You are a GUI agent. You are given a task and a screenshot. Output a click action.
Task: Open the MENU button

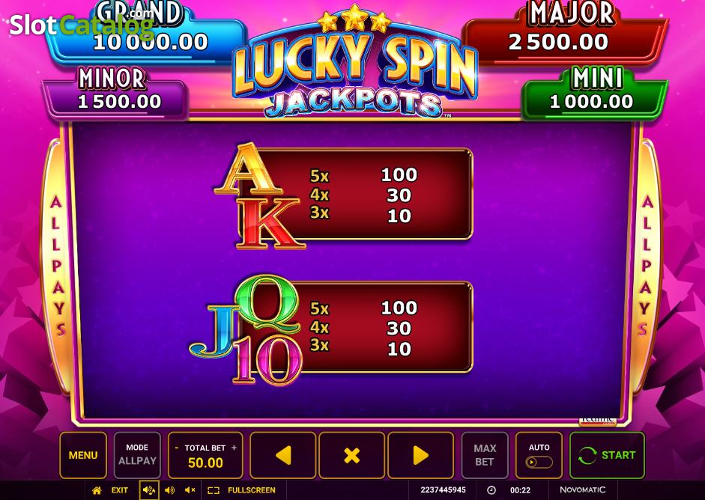click(83, 456)
